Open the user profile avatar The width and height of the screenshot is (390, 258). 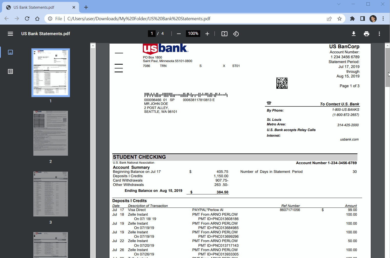pyautogui.click(x=373, y=18)
